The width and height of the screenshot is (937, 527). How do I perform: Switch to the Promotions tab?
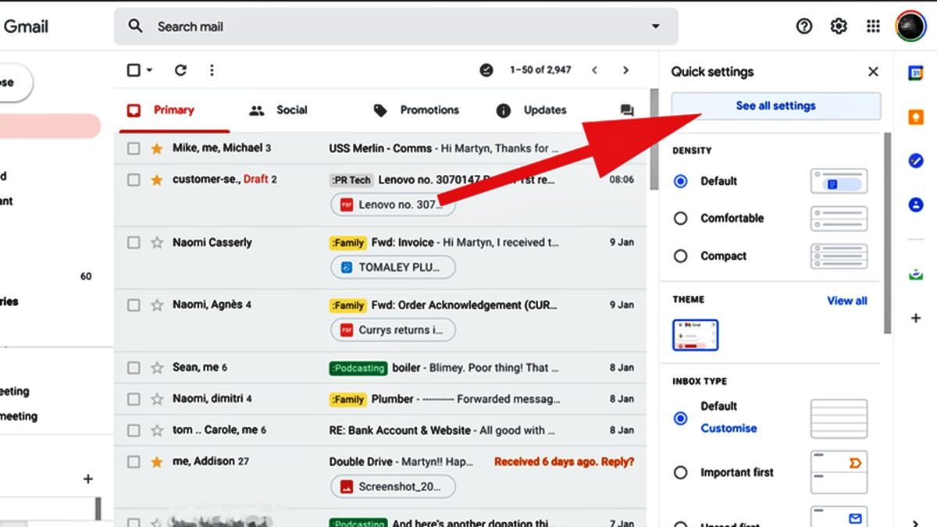point(429,110)
